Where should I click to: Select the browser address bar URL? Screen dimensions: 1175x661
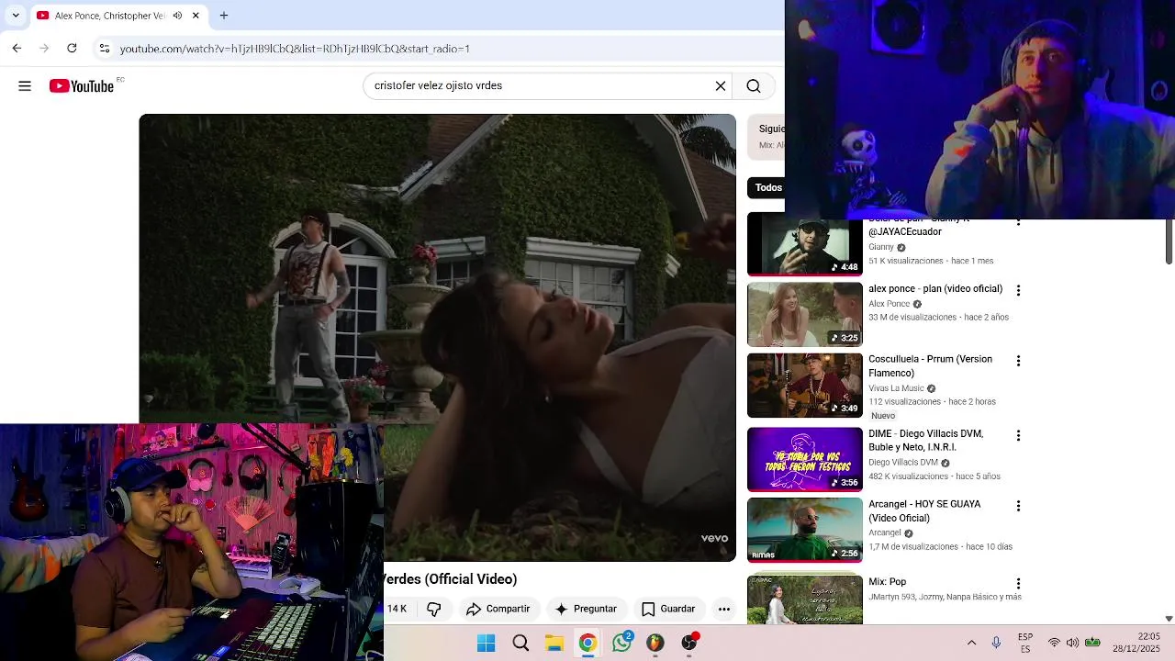pyautogui.click(x=295, y=49)
